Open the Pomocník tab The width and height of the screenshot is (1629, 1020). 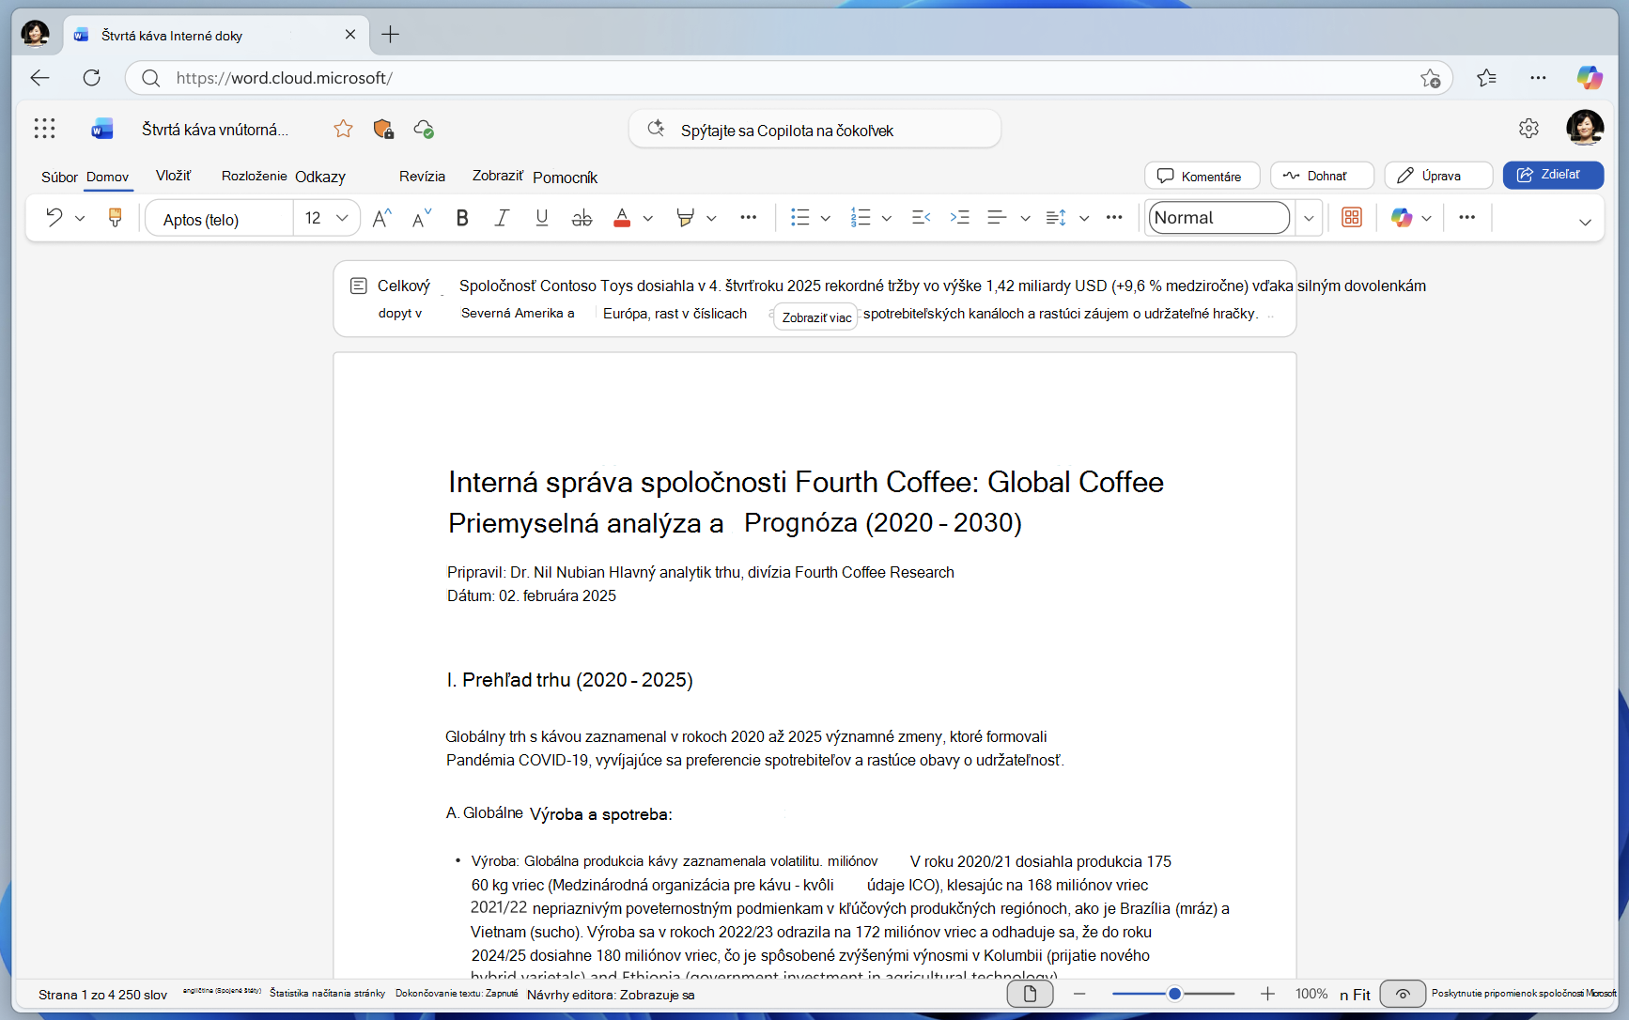[565, 178]
